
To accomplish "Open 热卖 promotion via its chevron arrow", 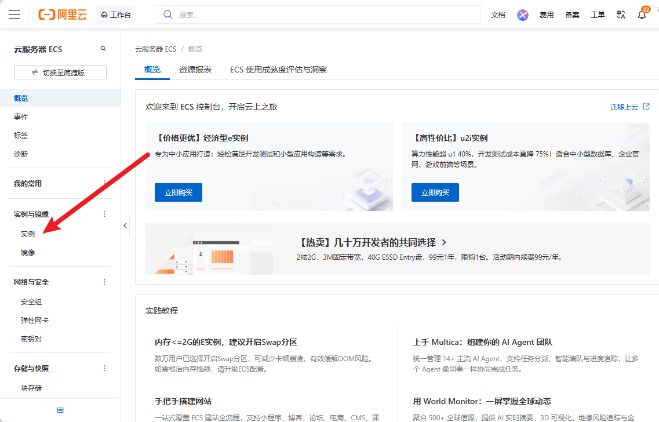I will [444, 242].
